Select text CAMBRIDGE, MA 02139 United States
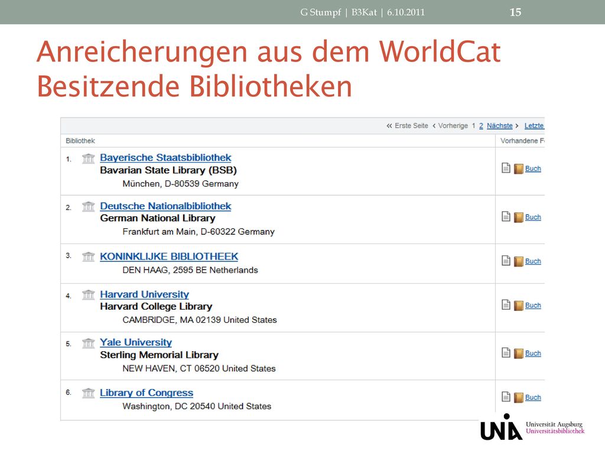Viewport: 605px width, 454px height. (200, 320)
